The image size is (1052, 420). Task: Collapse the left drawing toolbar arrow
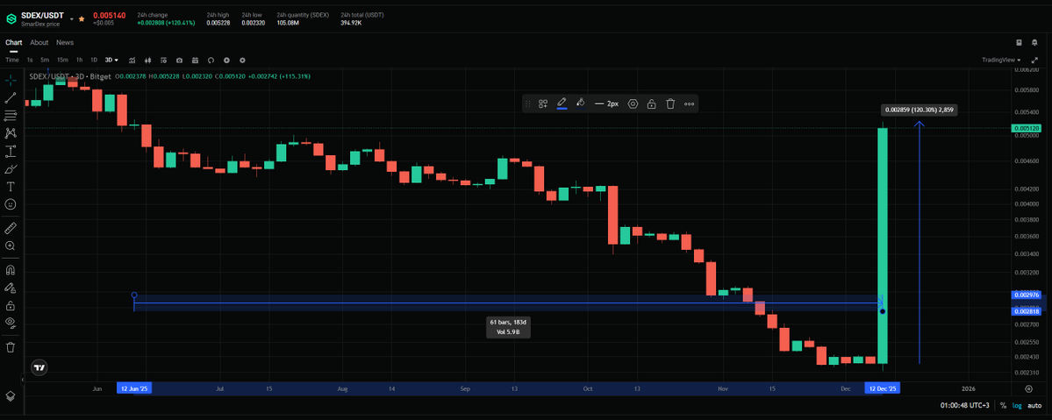tap(22, 380)
